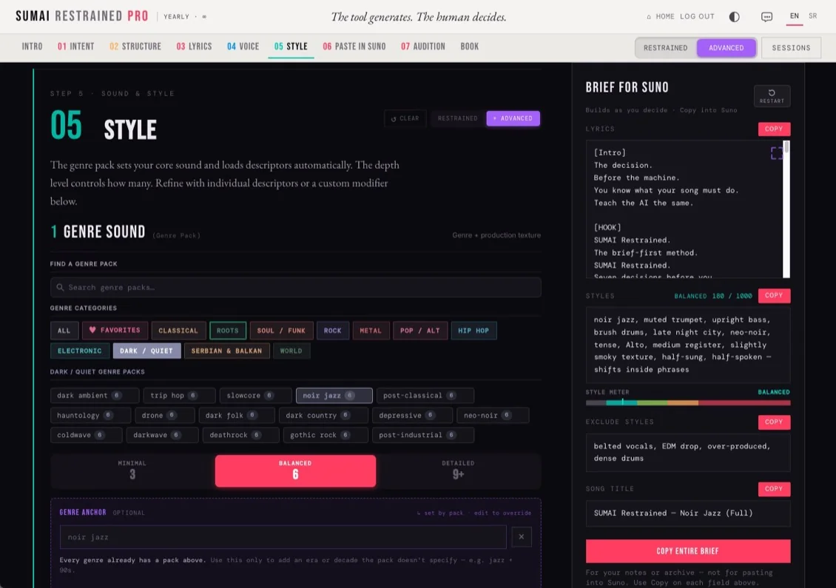Select the HIP HOP category
Viewport: 836px width, 588px height.
[473, 331]
